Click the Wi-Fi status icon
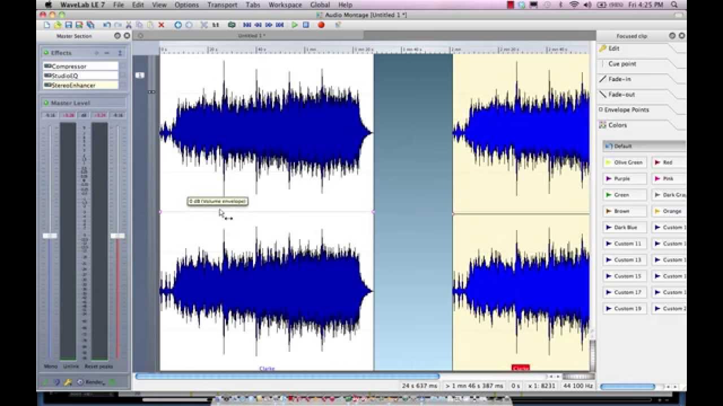Image resolution: width=723 pixels, height=406 pixels. [574, 5]
